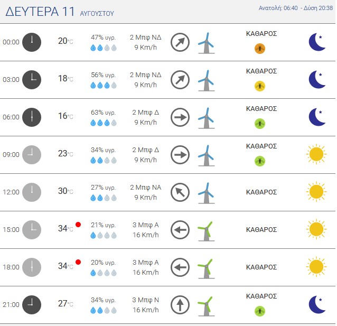Click the clock icon for 09:00
Viewport: 337px width, 326px height.
pyautogui.click(x=32, y=155)
